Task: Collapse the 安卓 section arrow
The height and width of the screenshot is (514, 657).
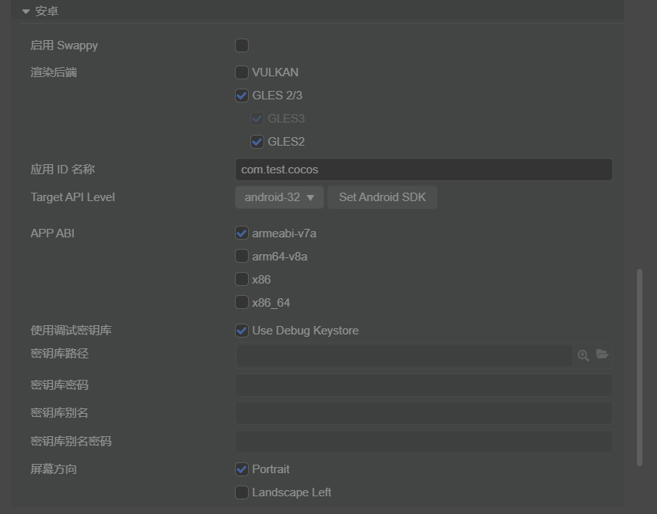Action: point(26,12)
